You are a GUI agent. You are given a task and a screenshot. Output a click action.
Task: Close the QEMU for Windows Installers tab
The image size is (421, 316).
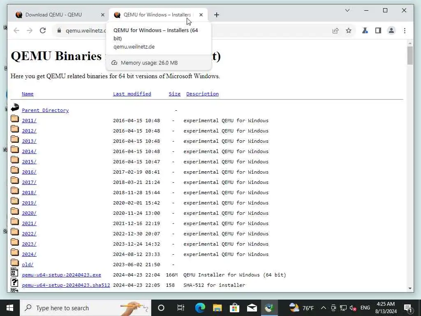(201, 15)
